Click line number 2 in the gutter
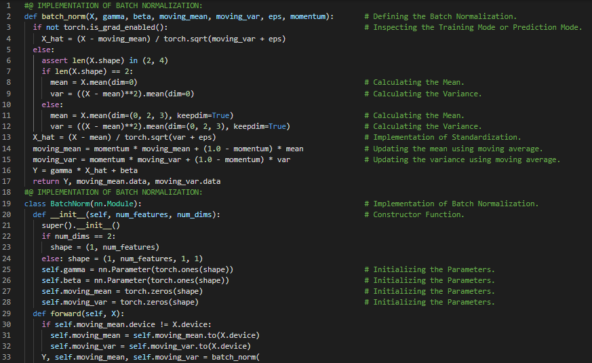The height and width of the screenshot is (363, 592). click(8, 16)
